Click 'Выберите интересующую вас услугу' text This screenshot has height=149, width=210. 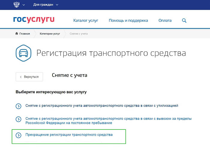51,92
